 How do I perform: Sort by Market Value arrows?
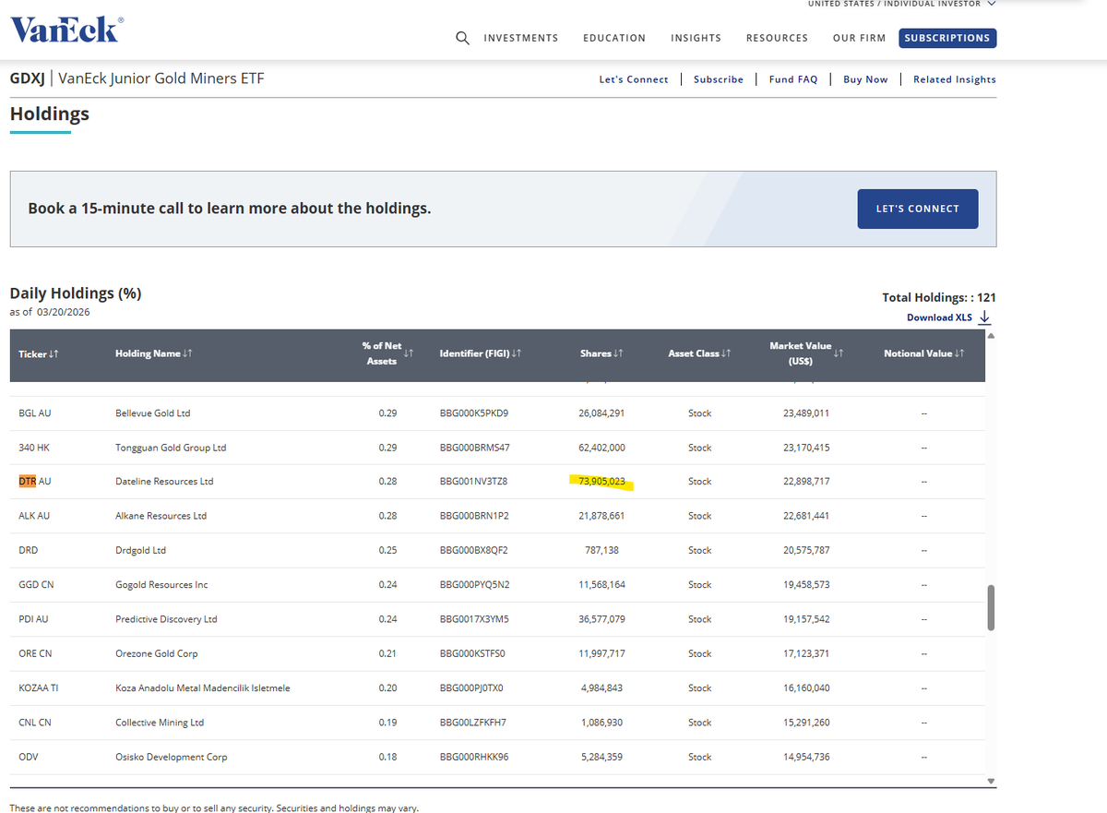pos(840,353)
